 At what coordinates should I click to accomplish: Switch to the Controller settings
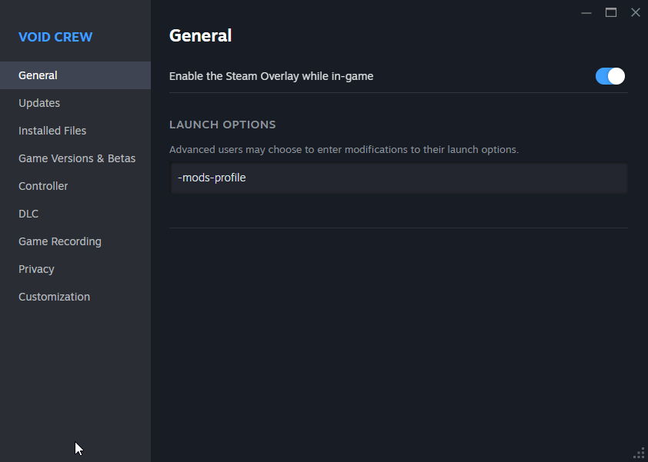[x=43, y=186]
